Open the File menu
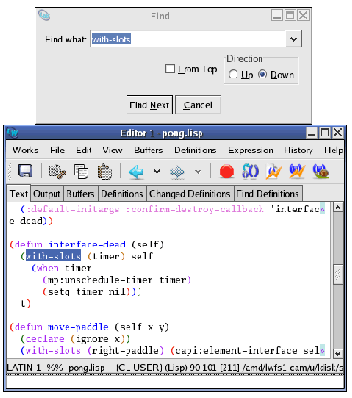The width and height of the screenshot is (352, 398). 57,151
